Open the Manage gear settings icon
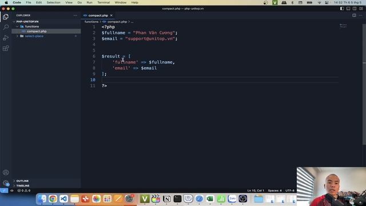 coord(6,183)
